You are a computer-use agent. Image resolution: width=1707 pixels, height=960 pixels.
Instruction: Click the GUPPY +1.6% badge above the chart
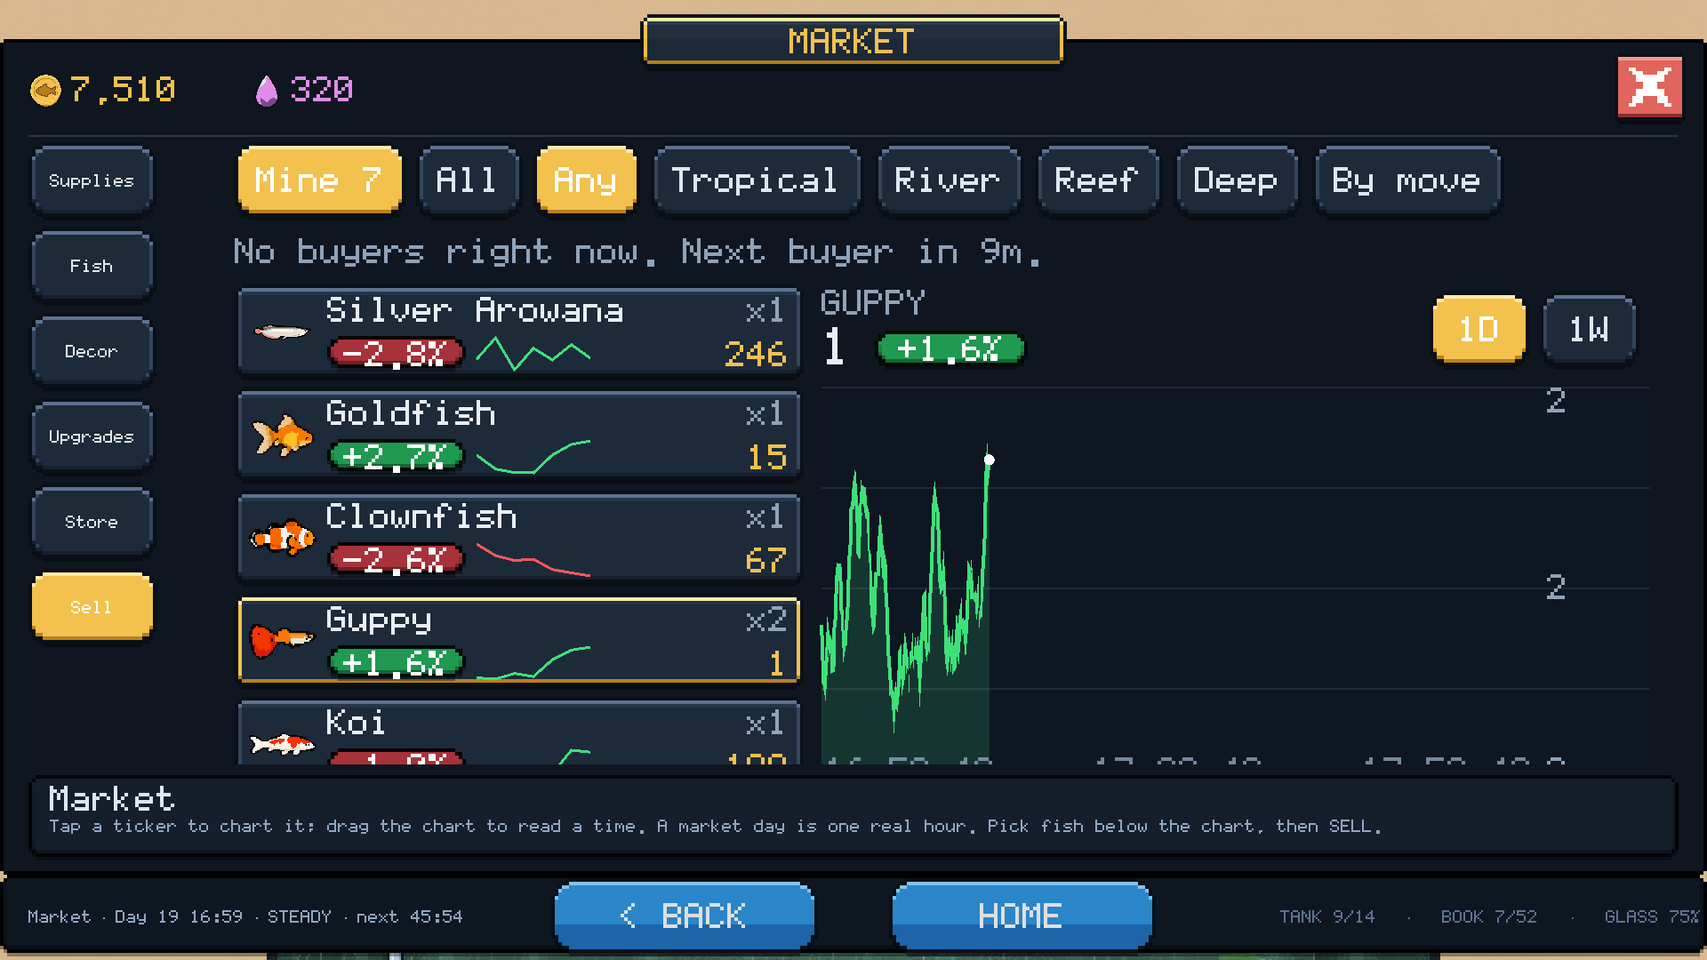click(950, 348)
